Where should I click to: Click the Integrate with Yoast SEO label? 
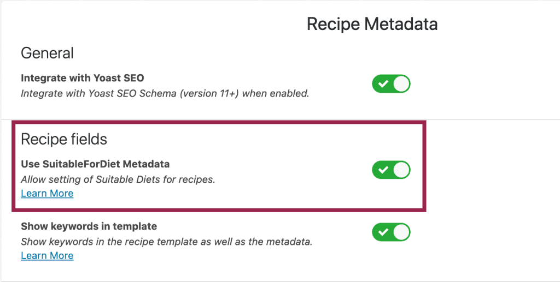click(x=83, y=78)
